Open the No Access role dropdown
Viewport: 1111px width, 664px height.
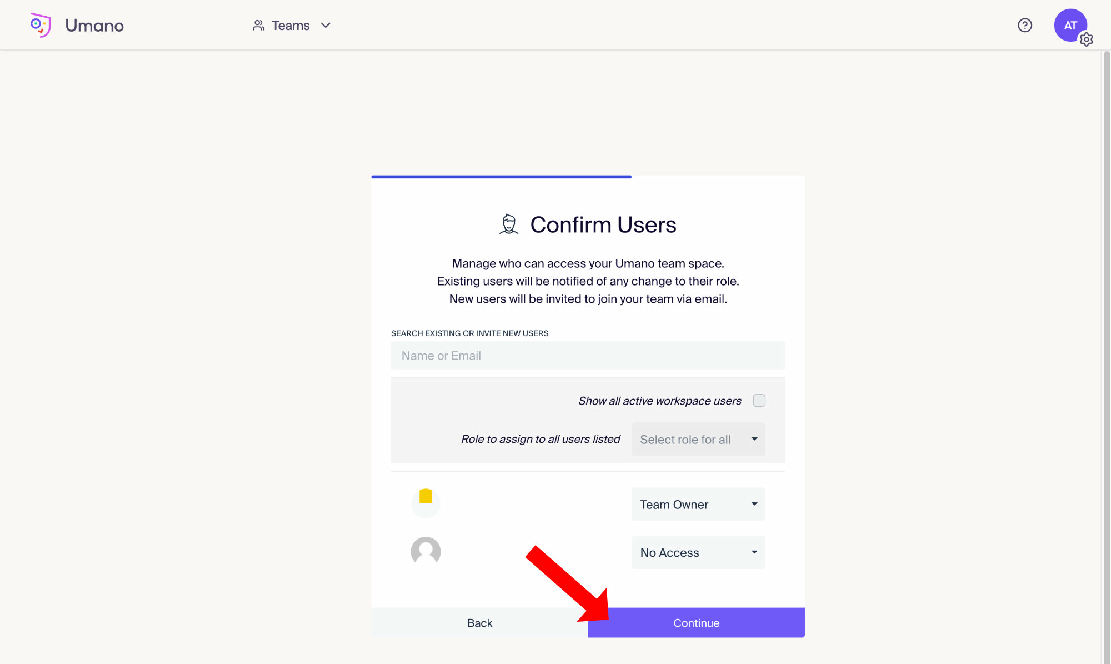[x=698, y=552]
